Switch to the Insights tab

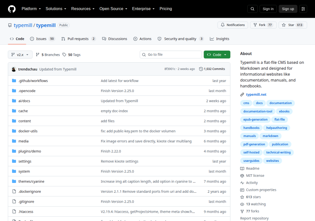tap(220, 39)
